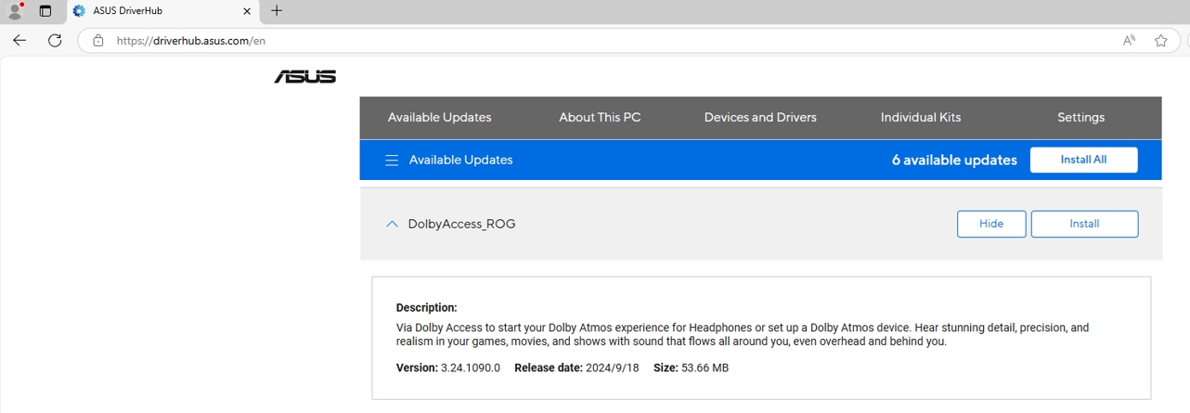This screenshot has width=1190, height=413.
Task: Open the Read aloud icon
Action: point(1129,41)
